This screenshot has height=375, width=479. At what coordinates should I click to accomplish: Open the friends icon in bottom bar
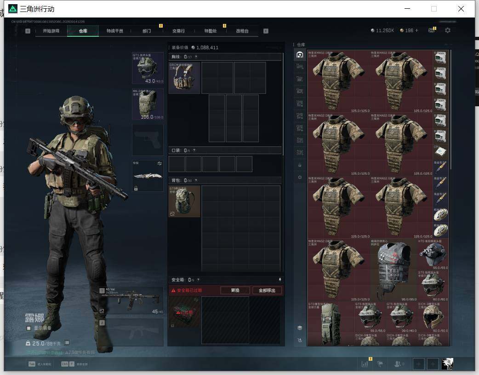pyautogui.click(x=399, y=364)
